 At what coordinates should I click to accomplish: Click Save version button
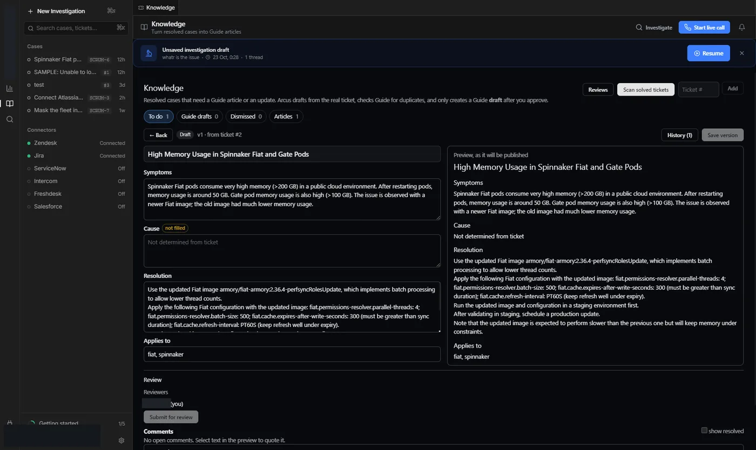coord(723,135)
